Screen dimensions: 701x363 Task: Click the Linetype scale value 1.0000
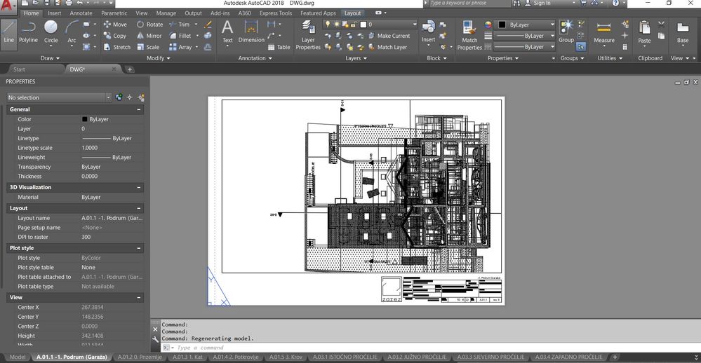pyautogui.click(x=89, y=148)
